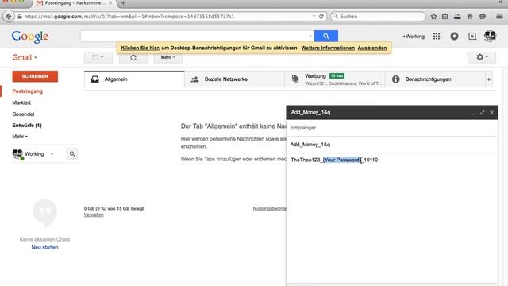508x286 pixels.
Task: Click Neu starten chat link
Action: [x=44, y=247]
